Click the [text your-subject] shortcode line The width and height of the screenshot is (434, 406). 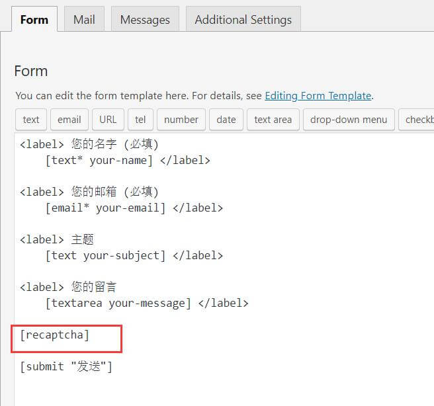[106, 255]
